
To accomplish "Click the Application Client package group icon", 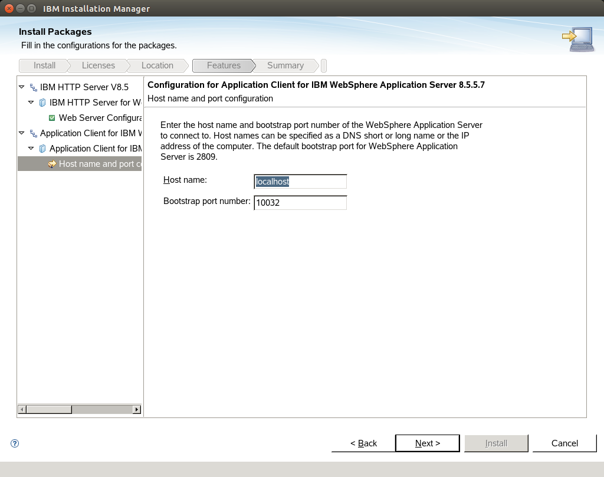I will [34, 134].
